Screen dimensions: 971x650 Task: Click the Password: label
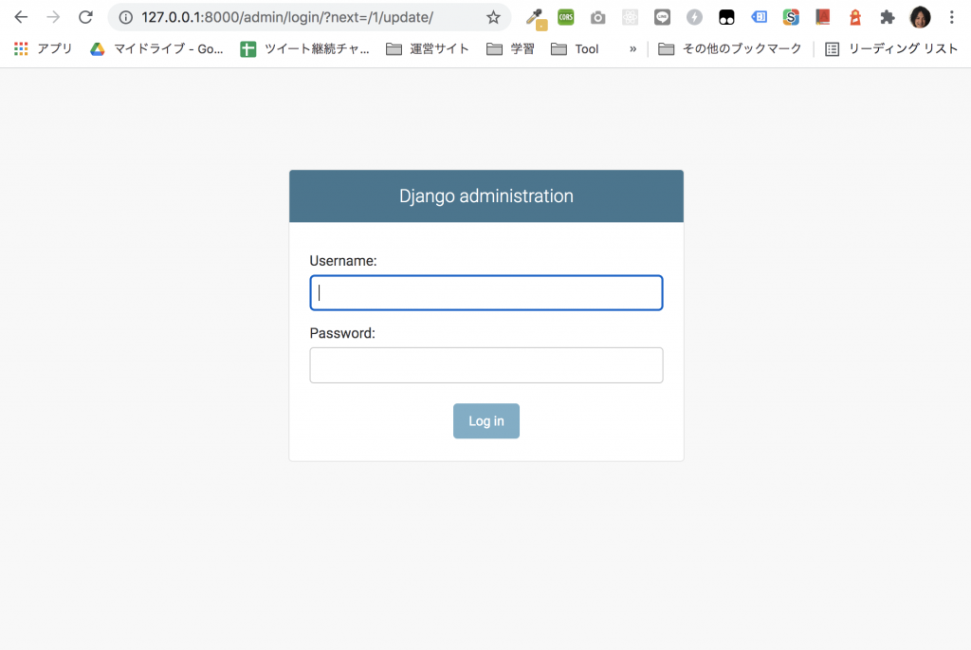tap(342, 333)
